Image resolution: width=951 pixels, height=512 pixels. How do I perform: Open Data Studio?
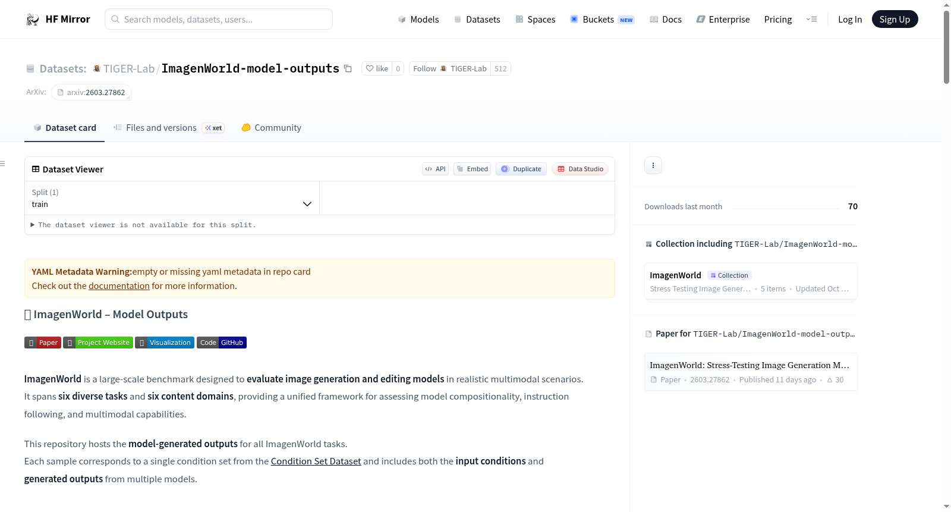pos(580,169)
